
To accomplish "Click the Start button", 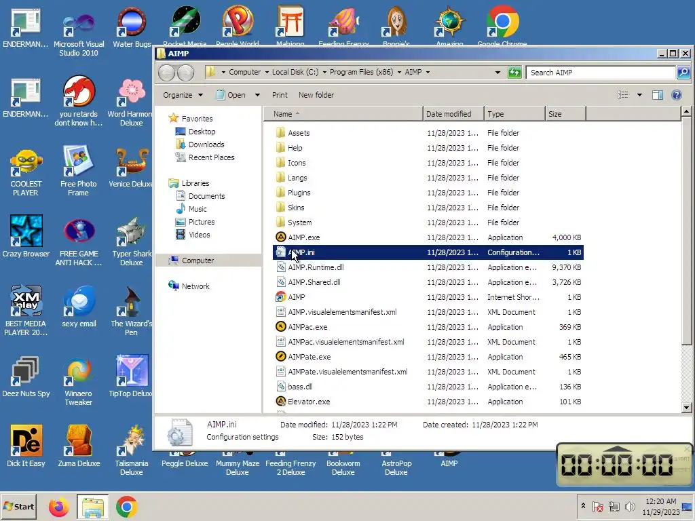I will click(18, 506).
